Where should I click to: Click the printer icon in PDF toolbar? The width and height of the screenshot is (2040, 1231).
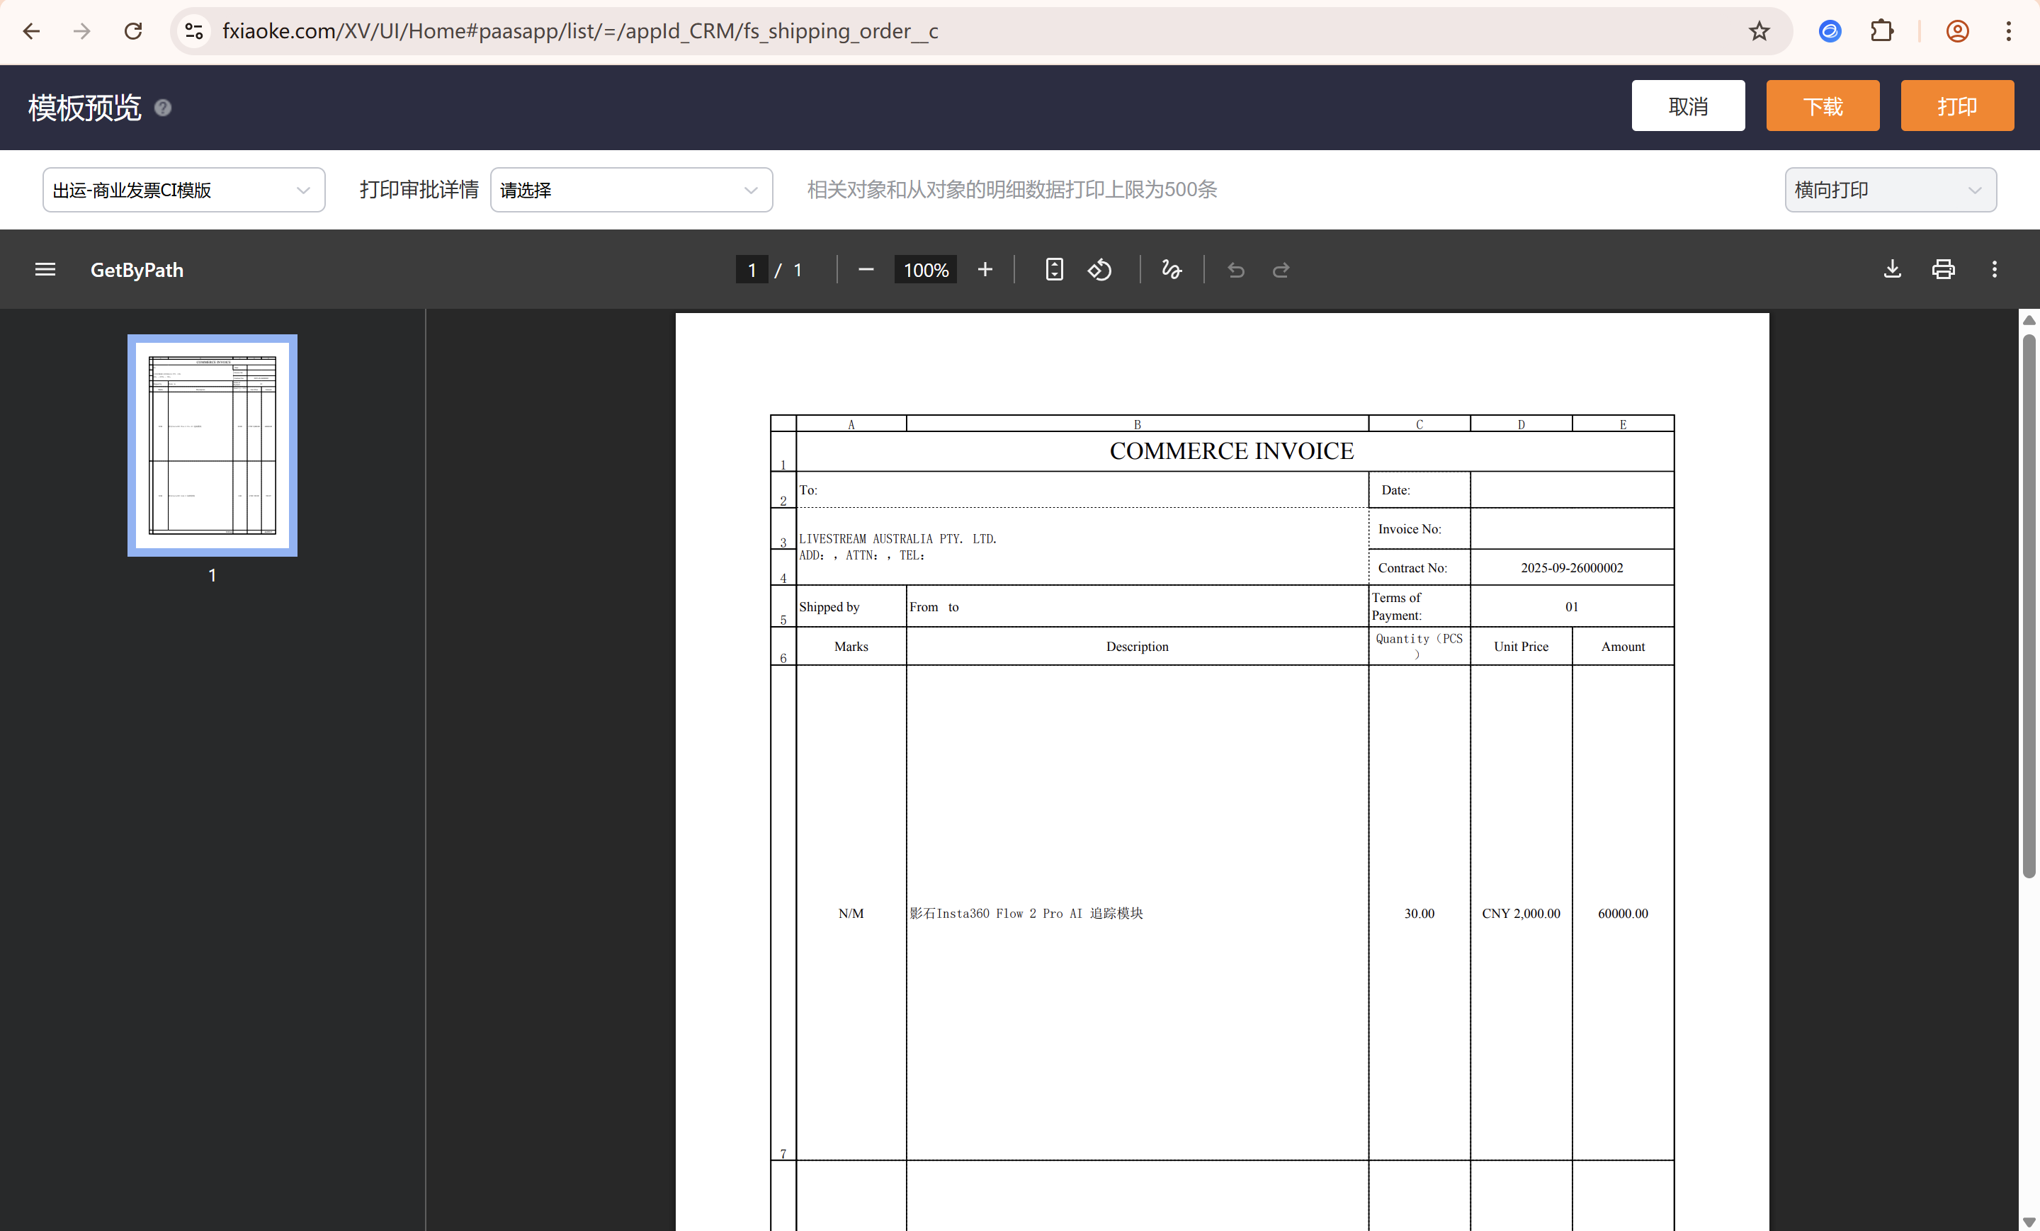(x=1943, y=270)
